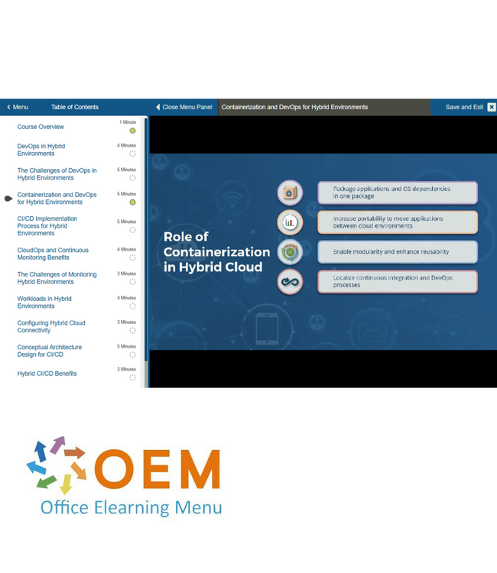Click the X icon beside Save and Exit
The height and width of the screenshot is (573, 497).
click(x=491, y=107)
